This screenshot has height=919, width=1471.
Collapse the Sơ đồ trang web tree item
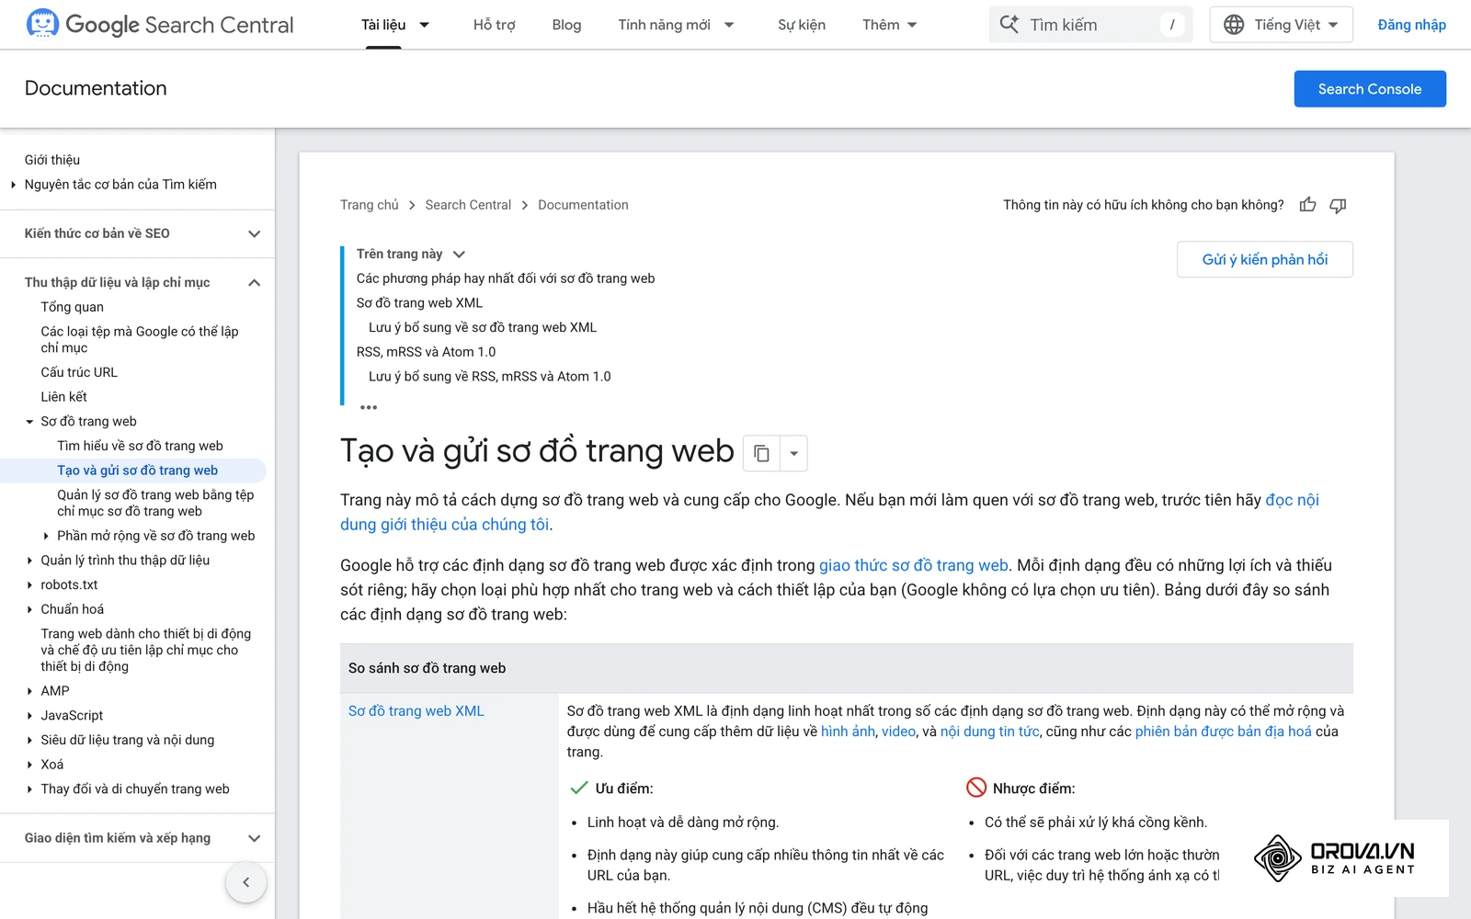pyautogui.click(x=29, y=422)
